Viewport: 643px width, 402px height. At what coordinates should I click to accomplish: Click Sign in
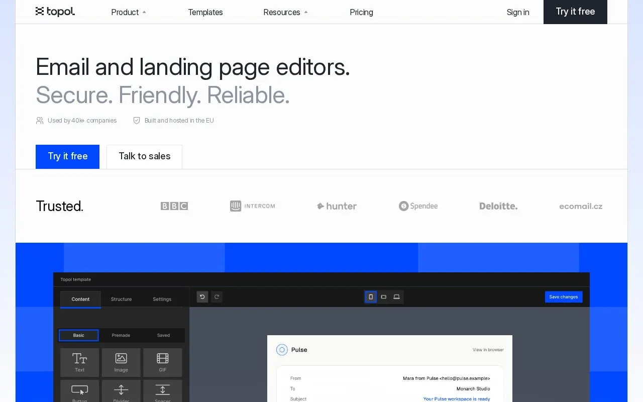(518, 12)
